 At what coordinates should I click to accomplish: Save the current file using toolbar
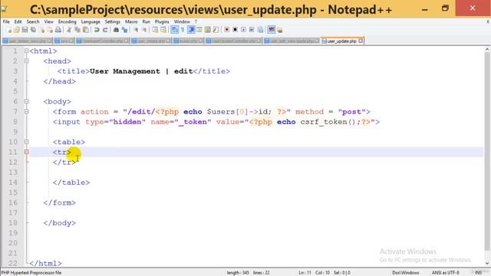click(x=25, y=30)
